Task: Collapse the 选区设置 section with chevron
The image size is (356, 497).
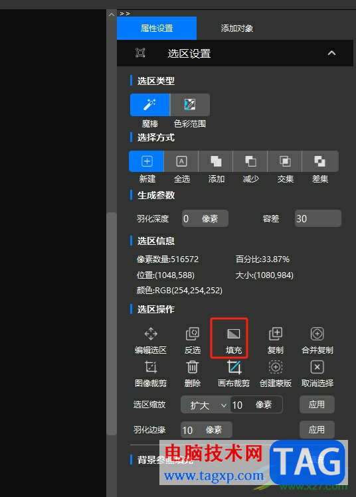Action: (331, 53)
